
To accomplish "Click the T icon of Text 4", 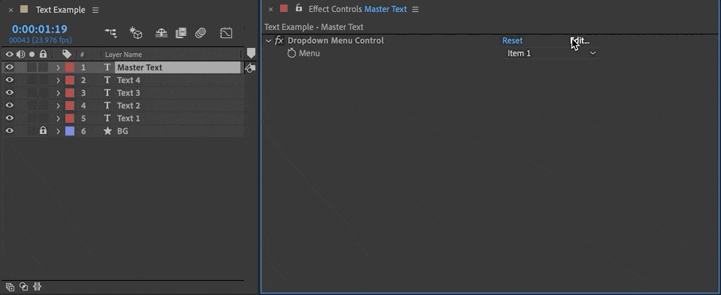I will [x=107, y=80].
